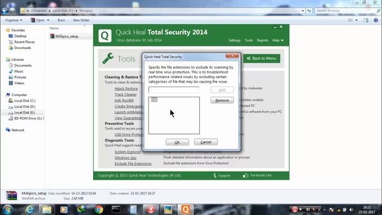Image resolution: width=382 pixels, height=215 pixels.
Task: Click the Explorer help question mark icon
Action: (375, 20)
